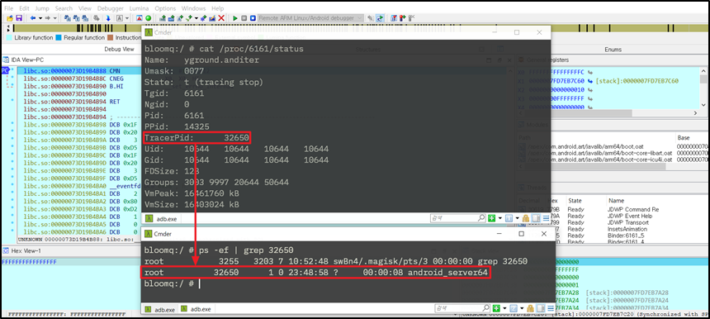Open dropdown beside green plus in status Cmder
This screenshot has width=710, height=319.
[x=500, y=218]
